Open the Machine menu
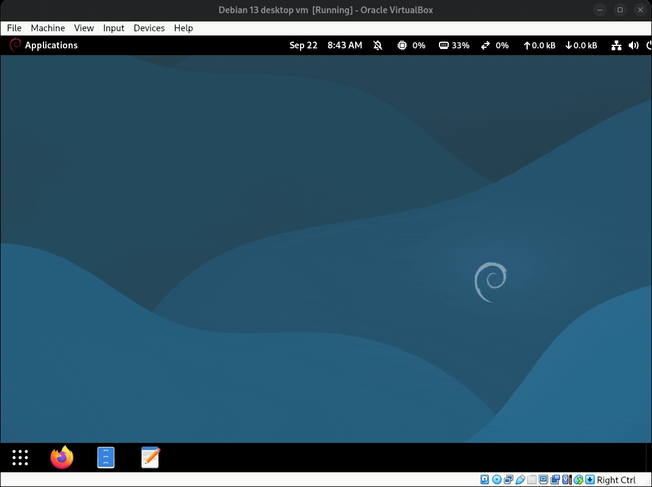 click(48, 28)
